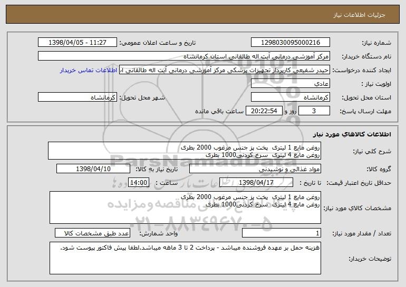Click the اولویت نیاز label
The image size is (406, 287).
[376, 84]
